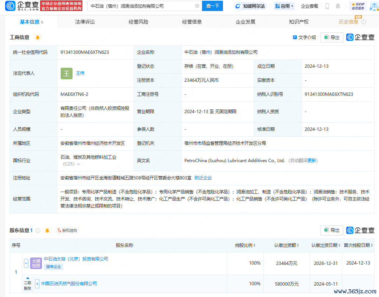The image size is (379, 297).
Task: Switch to the 法律诉讼 tab
Action: pos(85,22)
